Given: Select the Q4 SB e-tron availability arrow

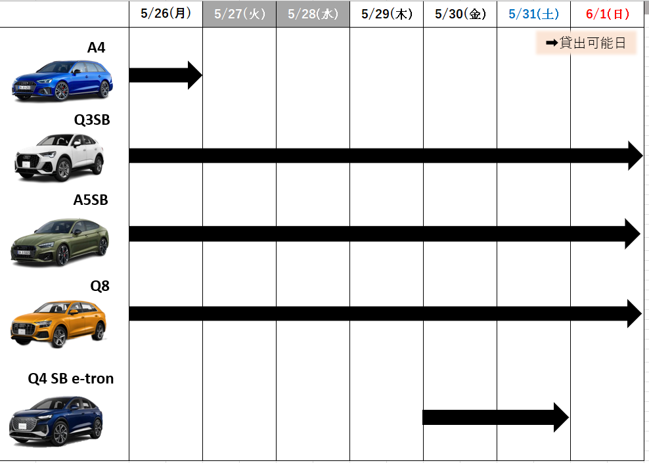Looking at the screenshot, I should (x=494, y=417).
